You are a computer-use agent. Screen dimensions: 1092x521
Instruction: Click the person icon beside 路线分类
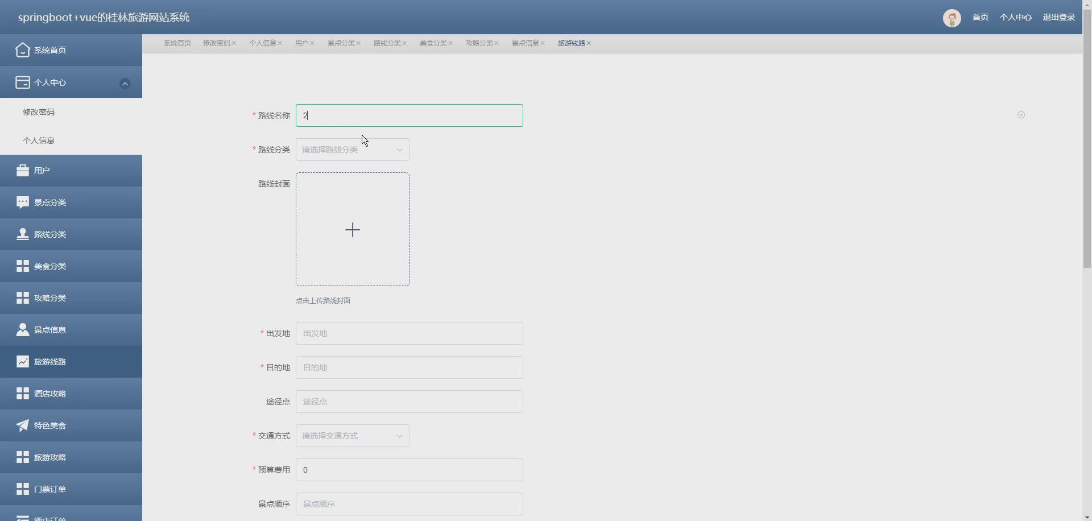click(22, 234)
